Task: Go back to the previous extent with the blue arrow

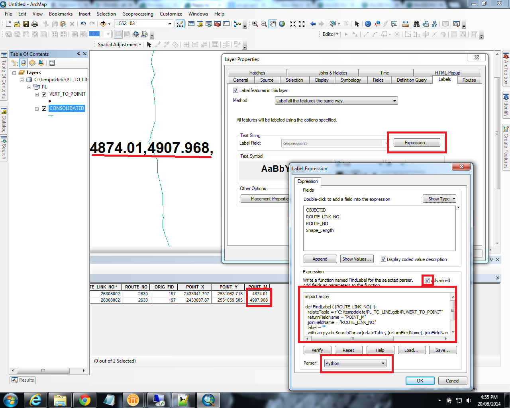Action: tap(313, 24)
